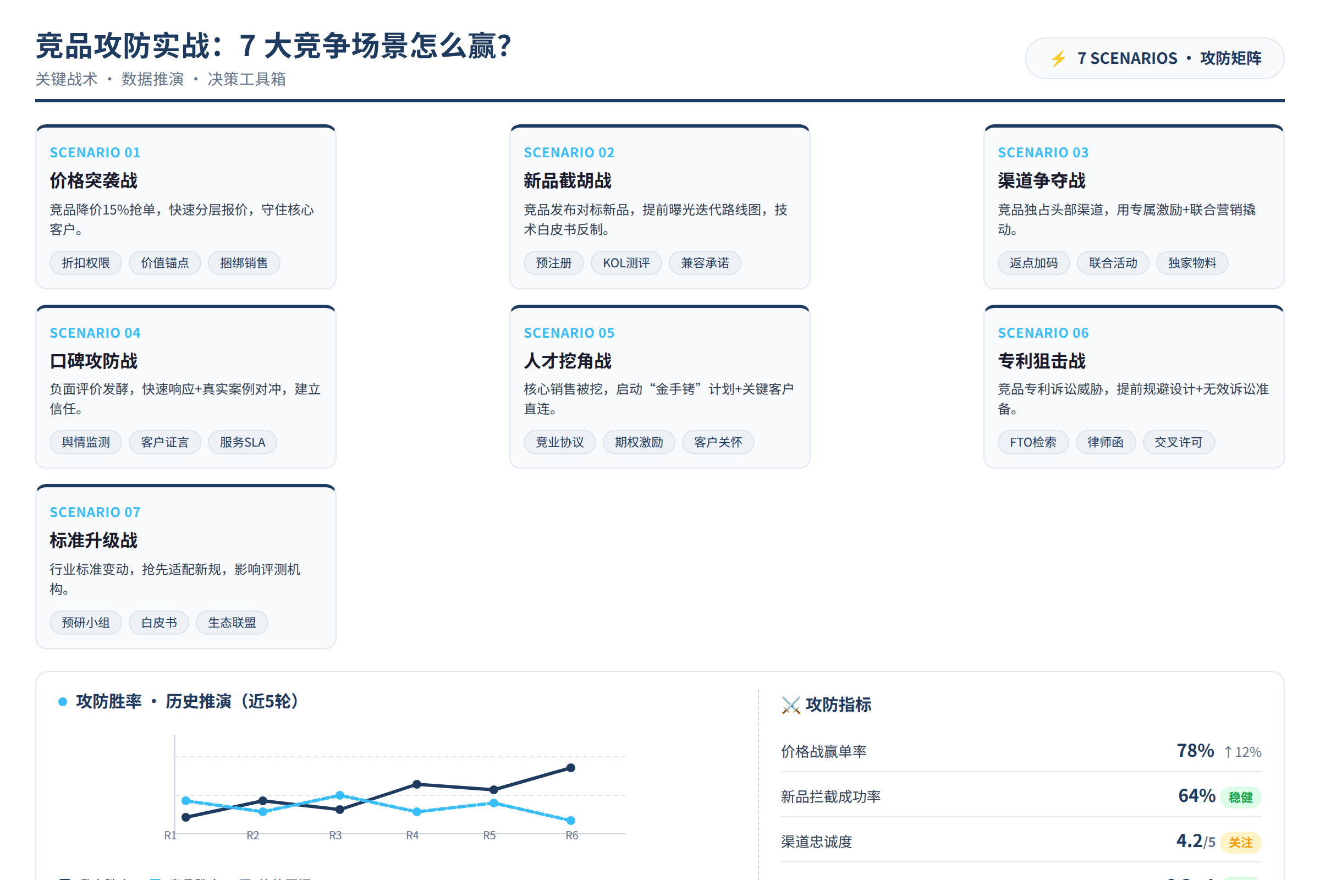The width and height of the screenshot is (1320, 880).
Task: Click the ↑12% change indicator
Action: [1242, 752]
